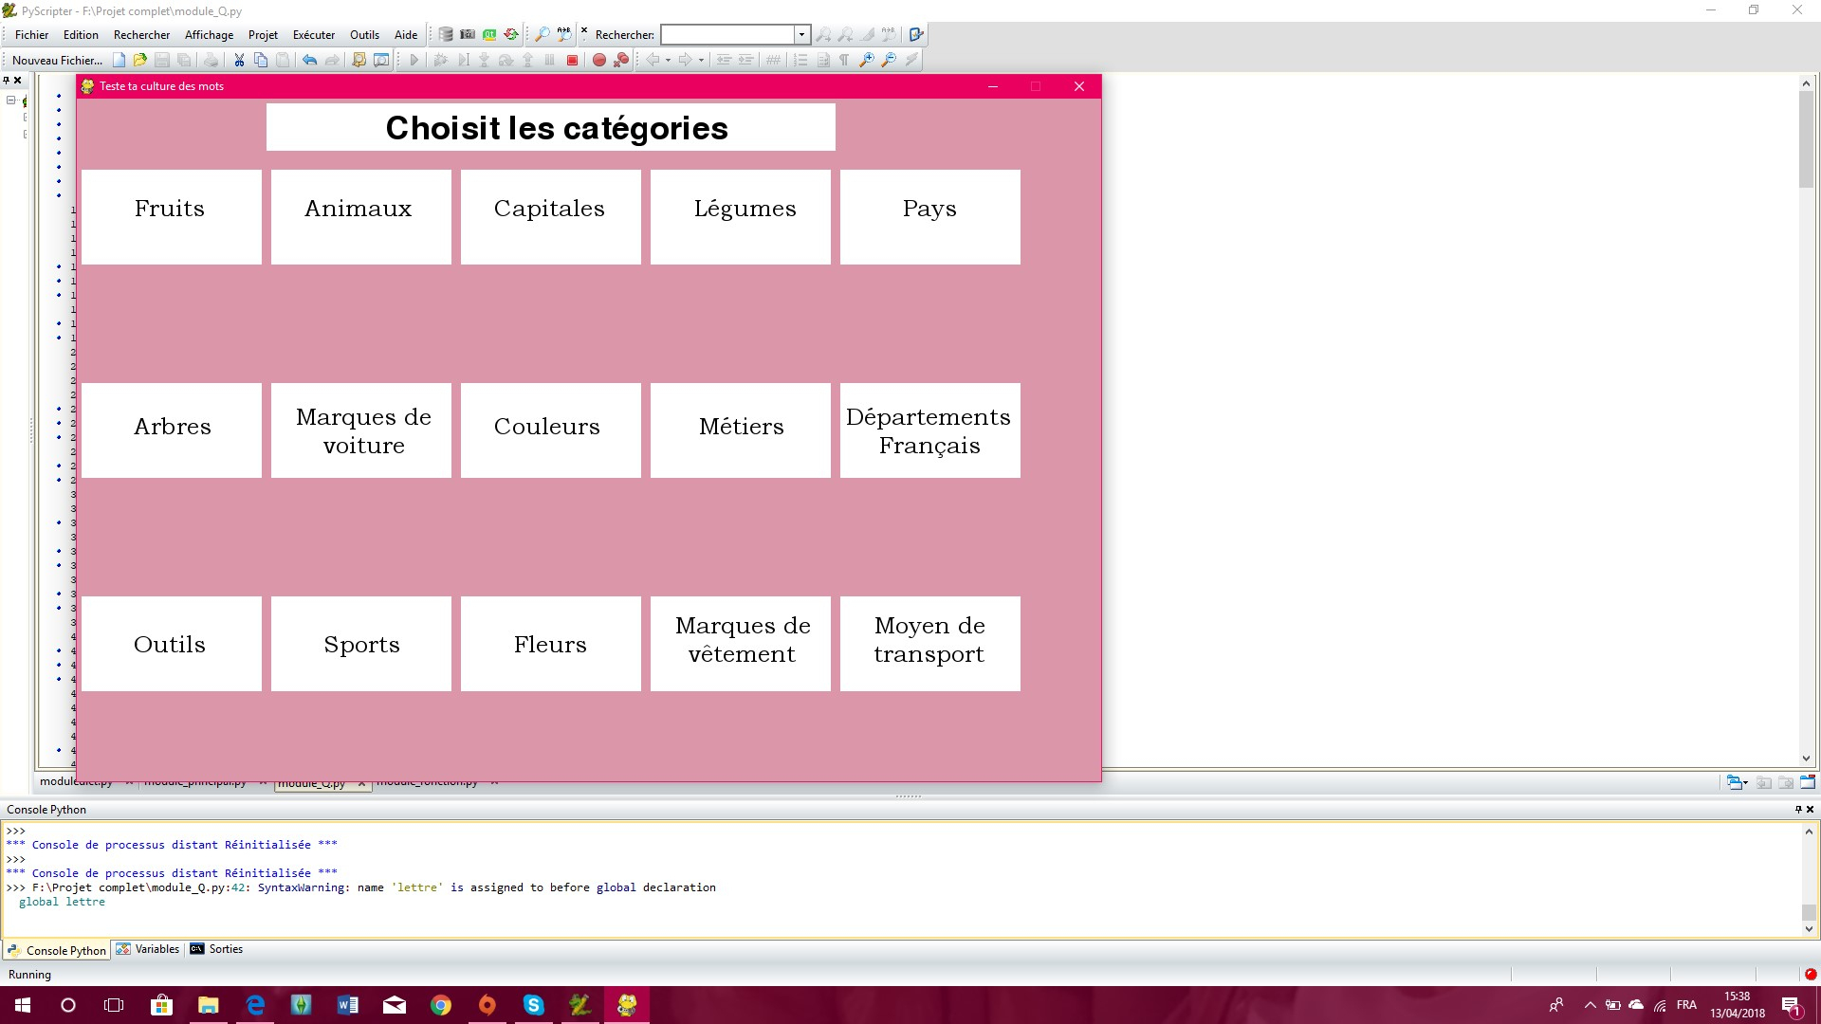The width and height of the screenshot is (1821, 1024).
Task: Click the open file folder icon
Action: [x=140, y=60]
